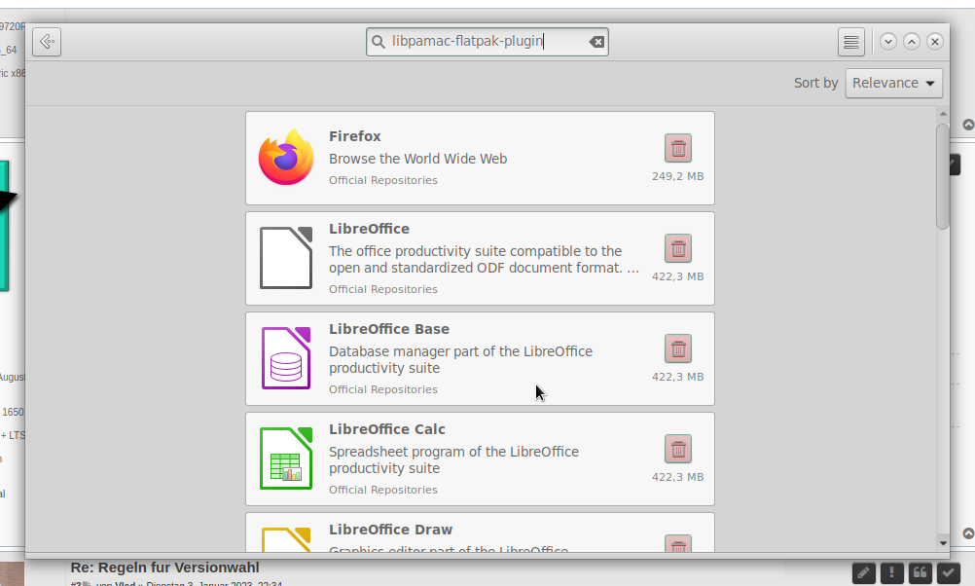
Task: Uninstall LibreOffice Base via trash icon
Action: click(678, 349)
